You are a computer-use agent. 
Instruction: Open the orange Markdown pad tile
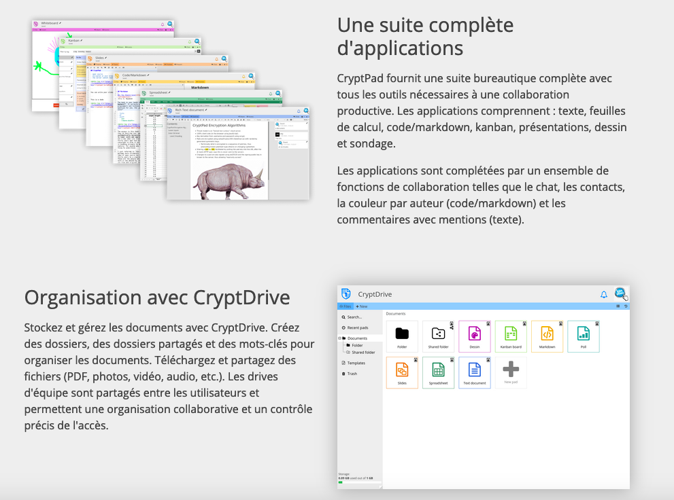click(x=547, y=336)
